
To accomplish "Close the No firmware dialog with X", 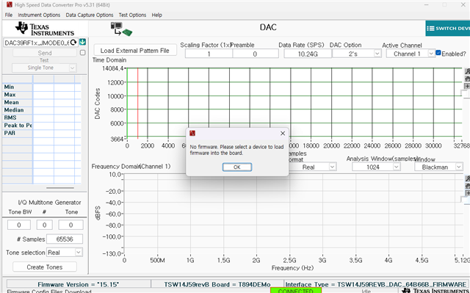I will [x=283, y=134].
